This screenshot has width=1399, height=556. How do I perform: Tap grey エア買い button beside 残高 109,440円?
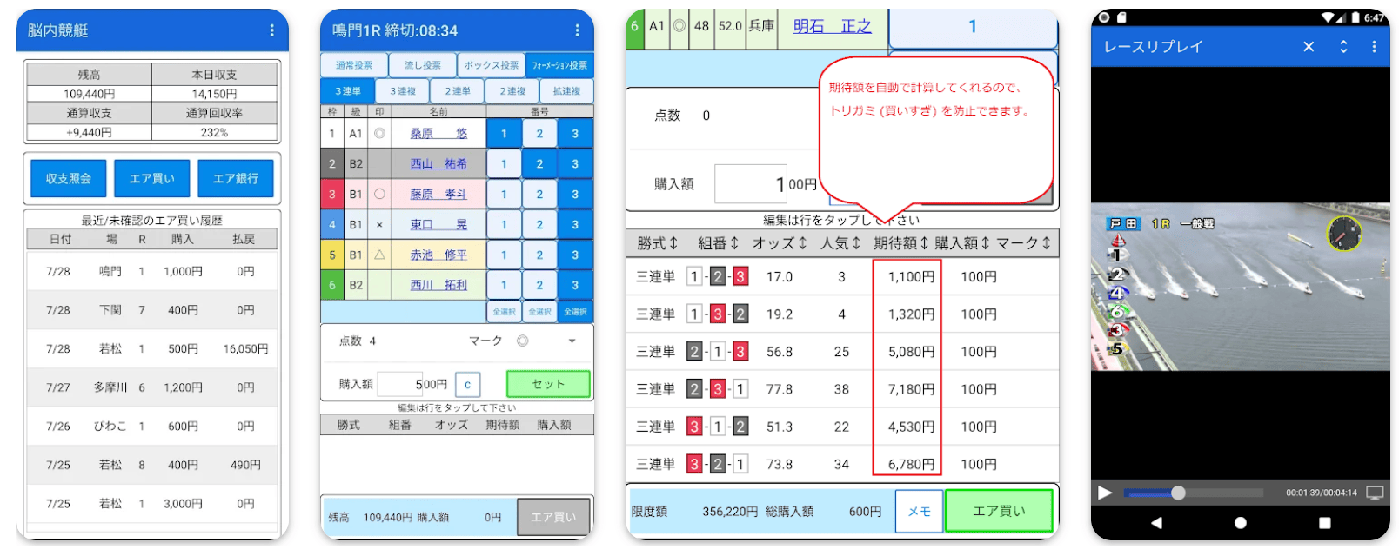click(x=554, y=517)
